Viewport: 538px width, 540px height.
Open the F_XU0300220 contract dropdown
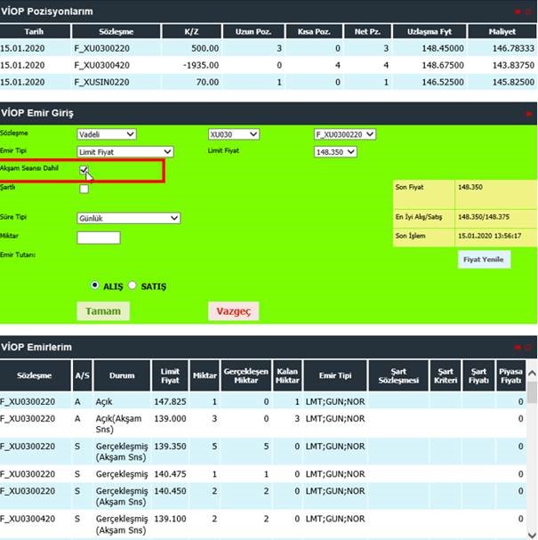click(345, 134)
